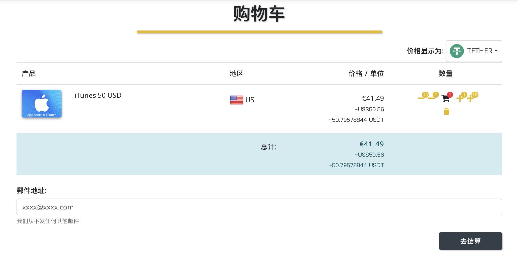
Task: Click the US flag icon
Action: click(x=236, y=99)
